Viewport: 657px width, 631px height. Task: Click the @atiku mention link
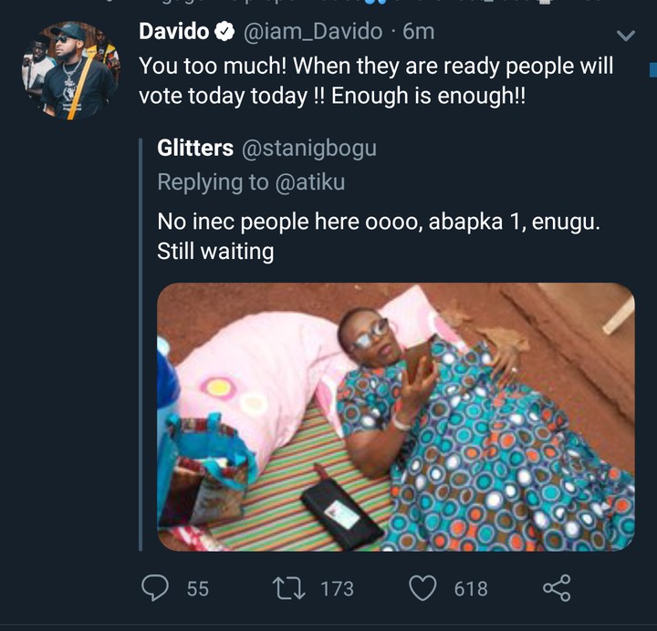point(310,181)
